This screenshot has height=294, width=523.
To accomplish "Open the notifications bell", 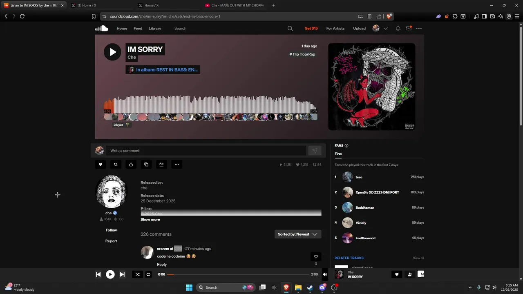I will pyautogui.click(x=398, y=29).
